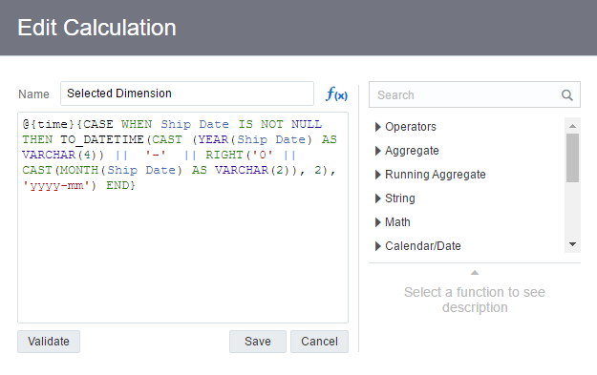Select the Running Aggregate label

point(436,175)
